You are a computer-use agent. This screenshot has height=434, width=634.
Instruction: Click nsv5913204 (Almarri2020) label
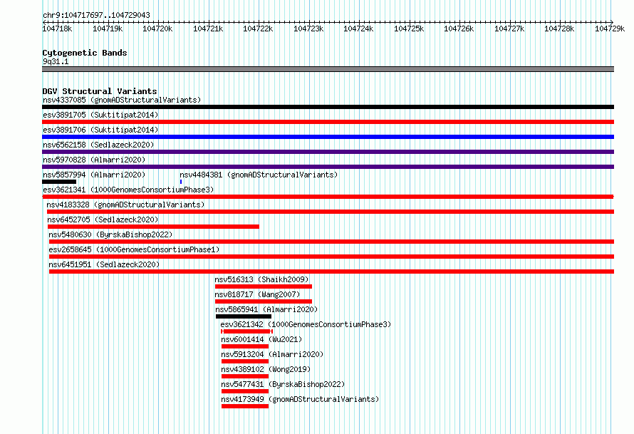(272, 354)
